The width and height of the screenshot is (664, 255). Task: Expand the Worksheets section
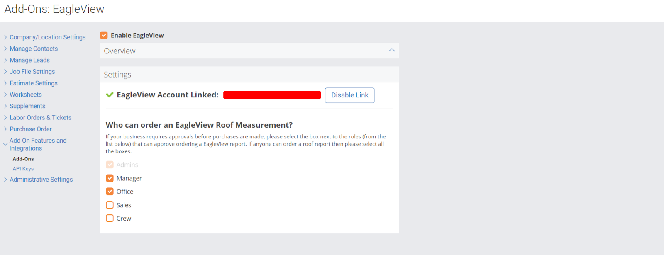click(x=23, y=95)
